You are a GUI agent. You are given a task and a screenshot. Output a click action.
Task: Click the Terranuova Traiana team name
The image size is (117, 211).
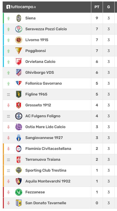(x=43, y=160)
